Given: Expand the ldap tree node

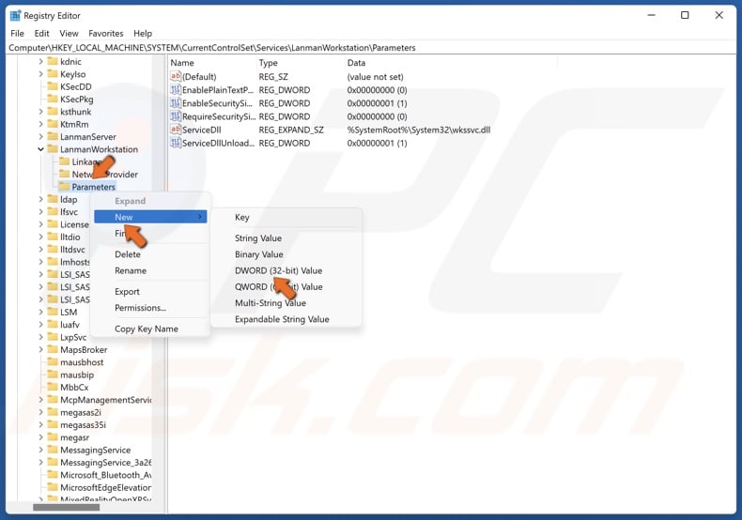Looking at the screenshot, I should [x=40, y=199].
